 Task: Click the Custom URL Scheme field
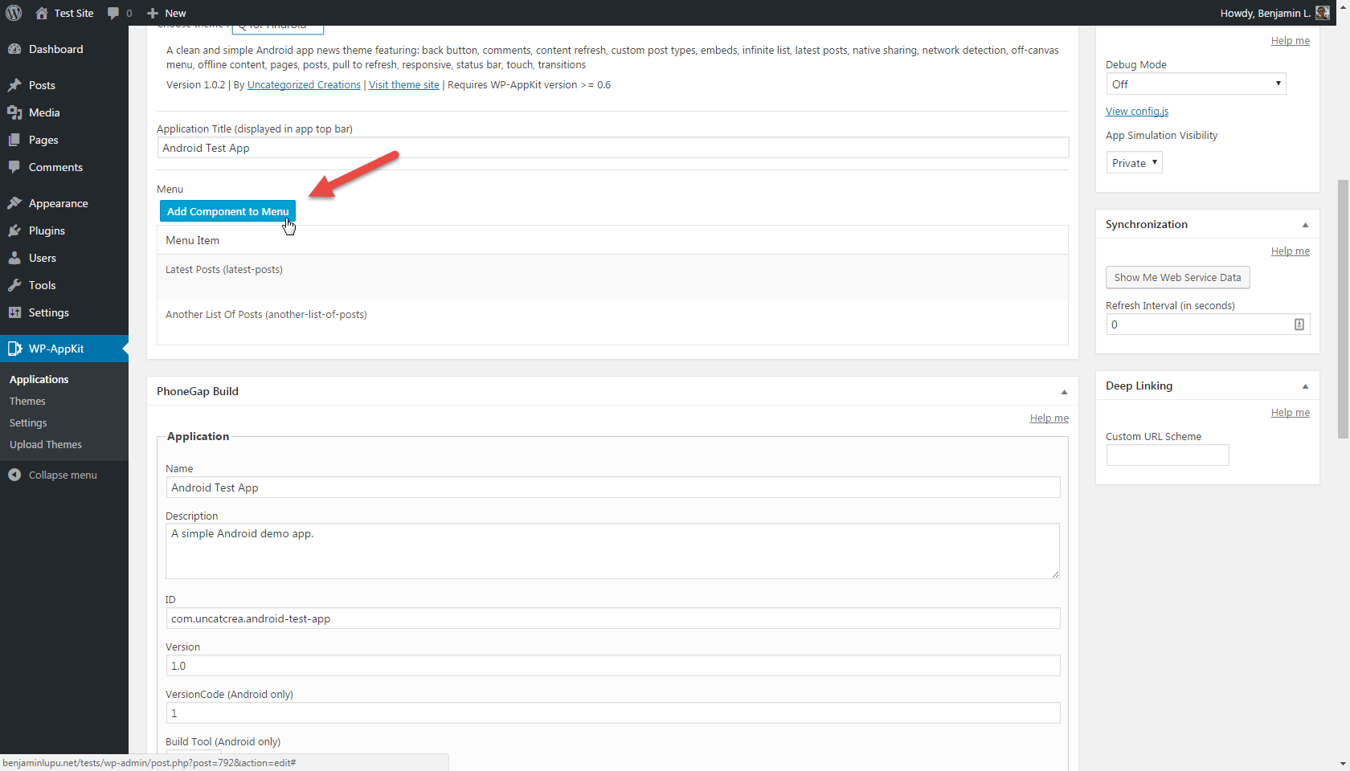[1168, 455]
